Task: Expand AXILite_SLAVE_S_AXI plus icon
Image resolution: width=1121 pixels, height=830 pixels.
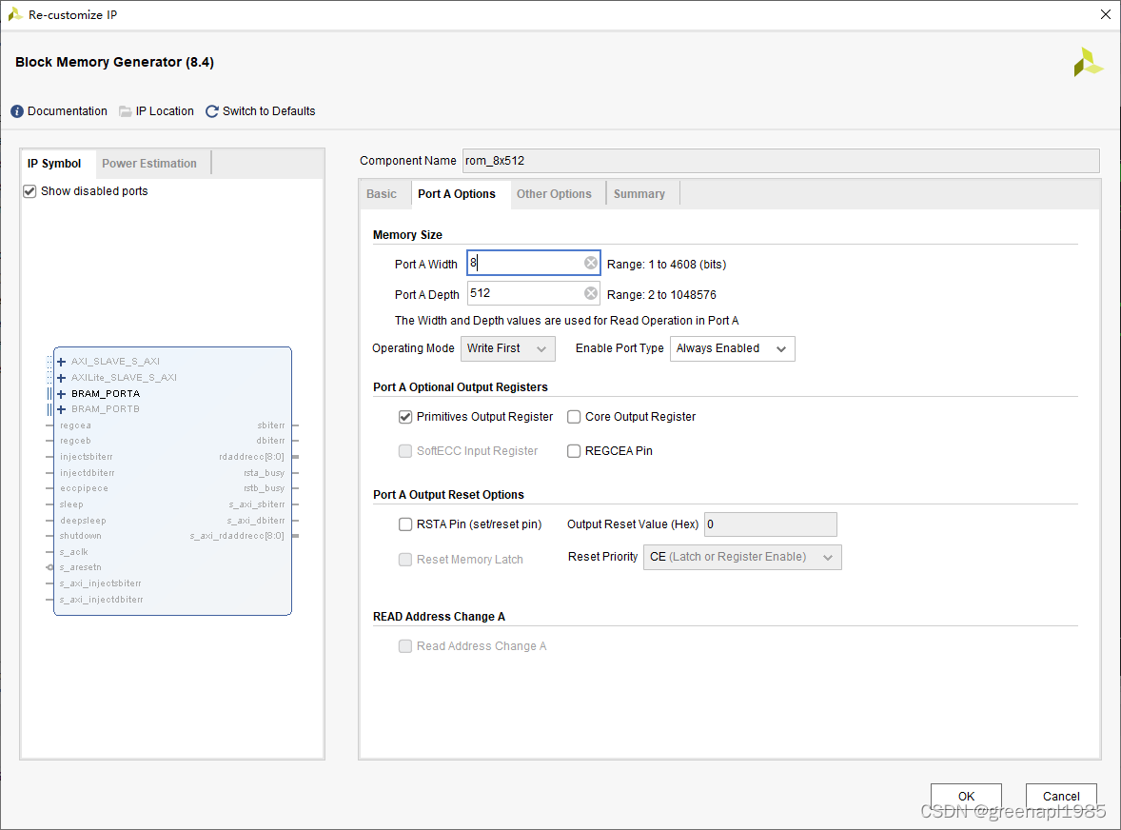Action: (x=62, y=378)
